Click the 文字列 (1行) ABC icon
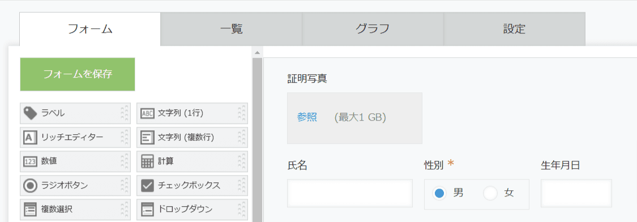Viewport: 637px width, 222px height. [x=147, y=113]
